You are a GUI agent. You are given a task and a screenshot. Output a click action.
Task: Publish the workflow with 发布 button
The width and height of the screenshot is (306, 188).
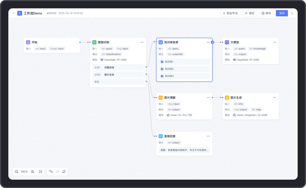(282, 13)
